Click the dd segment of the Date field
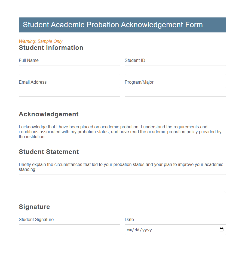 coord(137,229)
